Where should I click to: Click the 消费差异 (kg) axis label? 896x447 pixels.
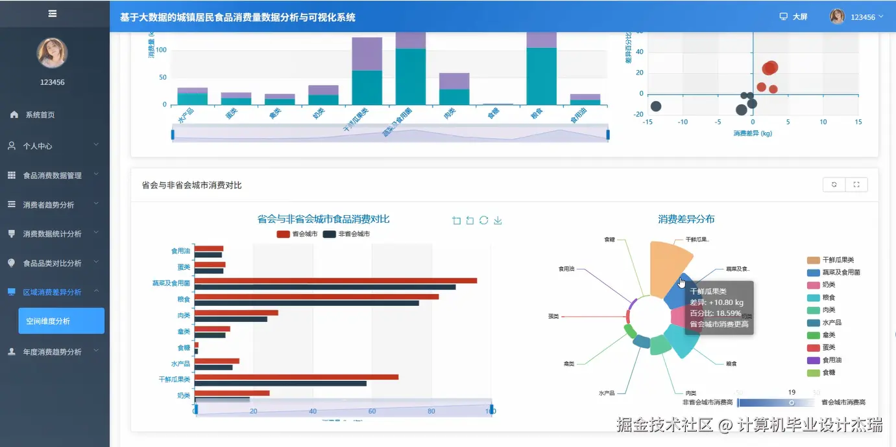tap(753, 133)
